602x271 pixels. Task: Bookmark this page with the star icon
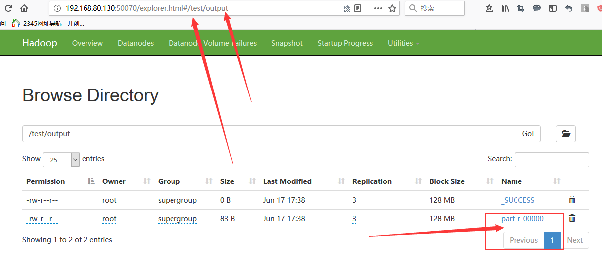392,8
